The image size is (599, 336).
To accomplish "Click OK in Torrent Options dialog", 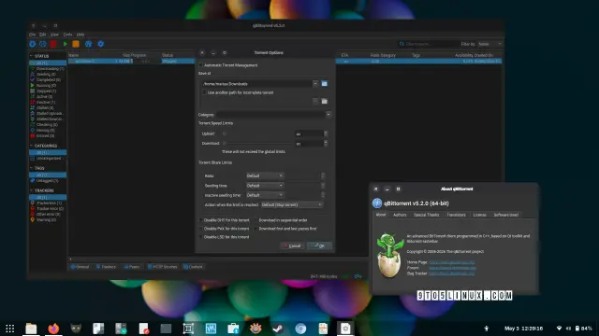I will point(319,246).
